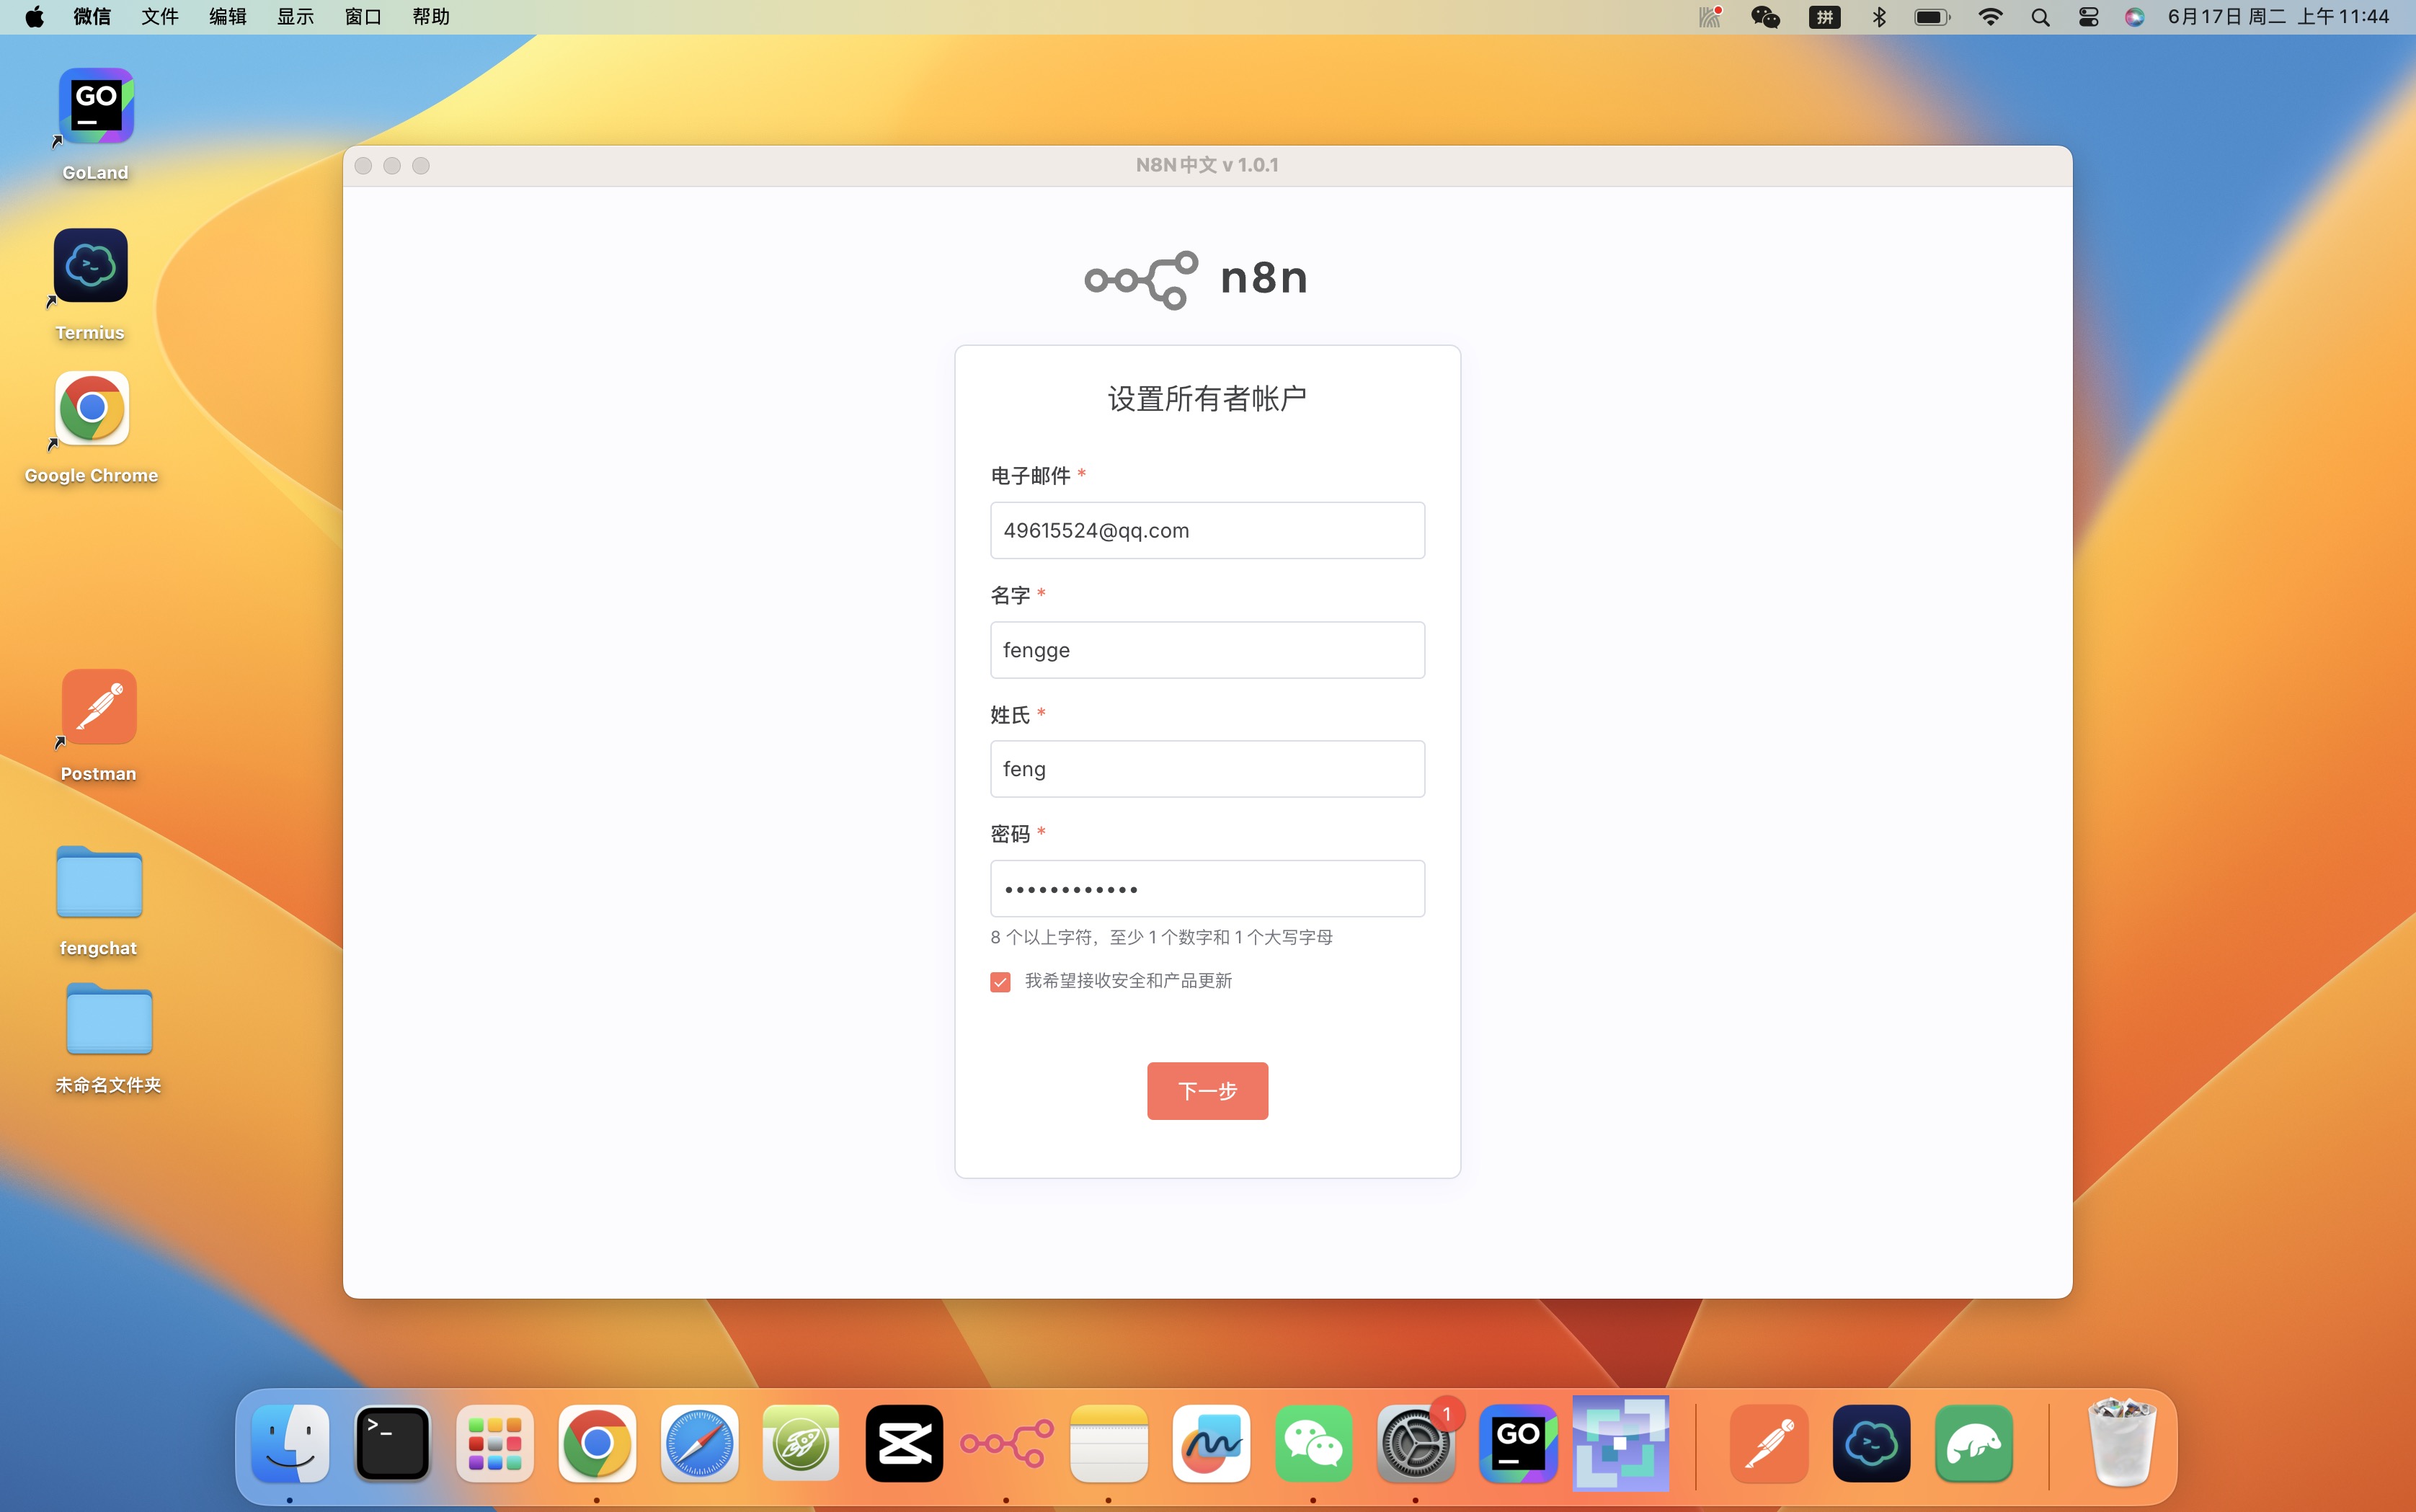Viewport: 2416px width, 1512px height.
Task: Uncheck 我希望接收安全和产品更新 checkbox
Action: 1000,982
